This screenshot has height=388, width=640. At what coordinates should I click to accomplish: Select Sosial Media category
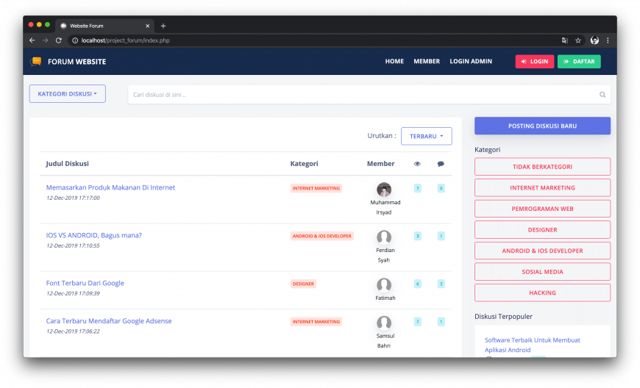coord(542,272)
